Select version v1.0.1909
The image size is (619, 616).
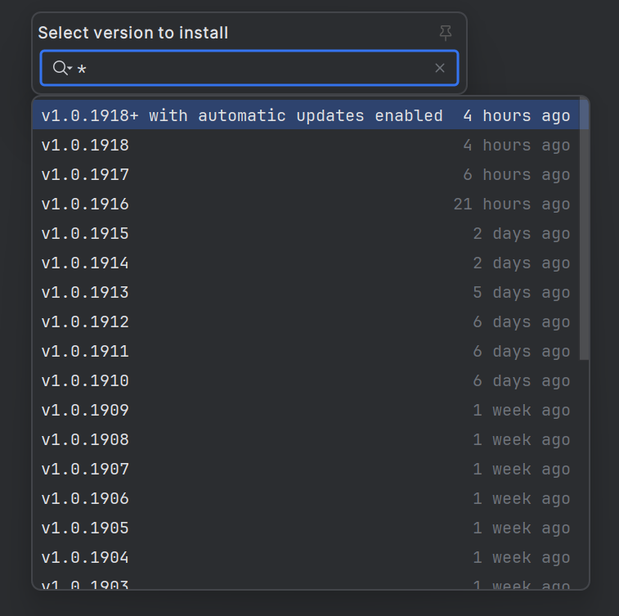[x=85, y=411]
